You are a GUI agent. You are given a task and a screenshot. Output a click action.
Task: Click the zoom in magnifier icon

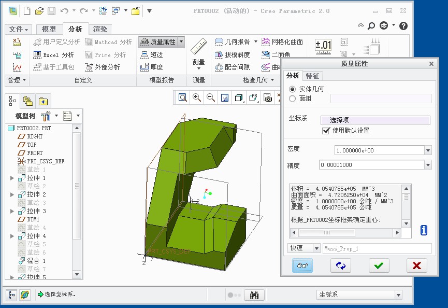click(197, 97)
